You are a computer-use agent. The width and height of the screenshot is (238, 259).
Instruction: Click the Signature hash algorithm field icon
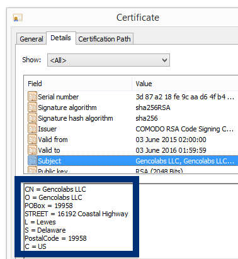[x=32, y=118]
